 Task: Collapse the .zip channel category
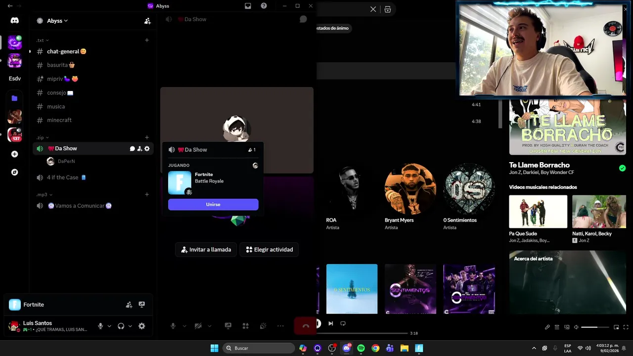point(43,137)
